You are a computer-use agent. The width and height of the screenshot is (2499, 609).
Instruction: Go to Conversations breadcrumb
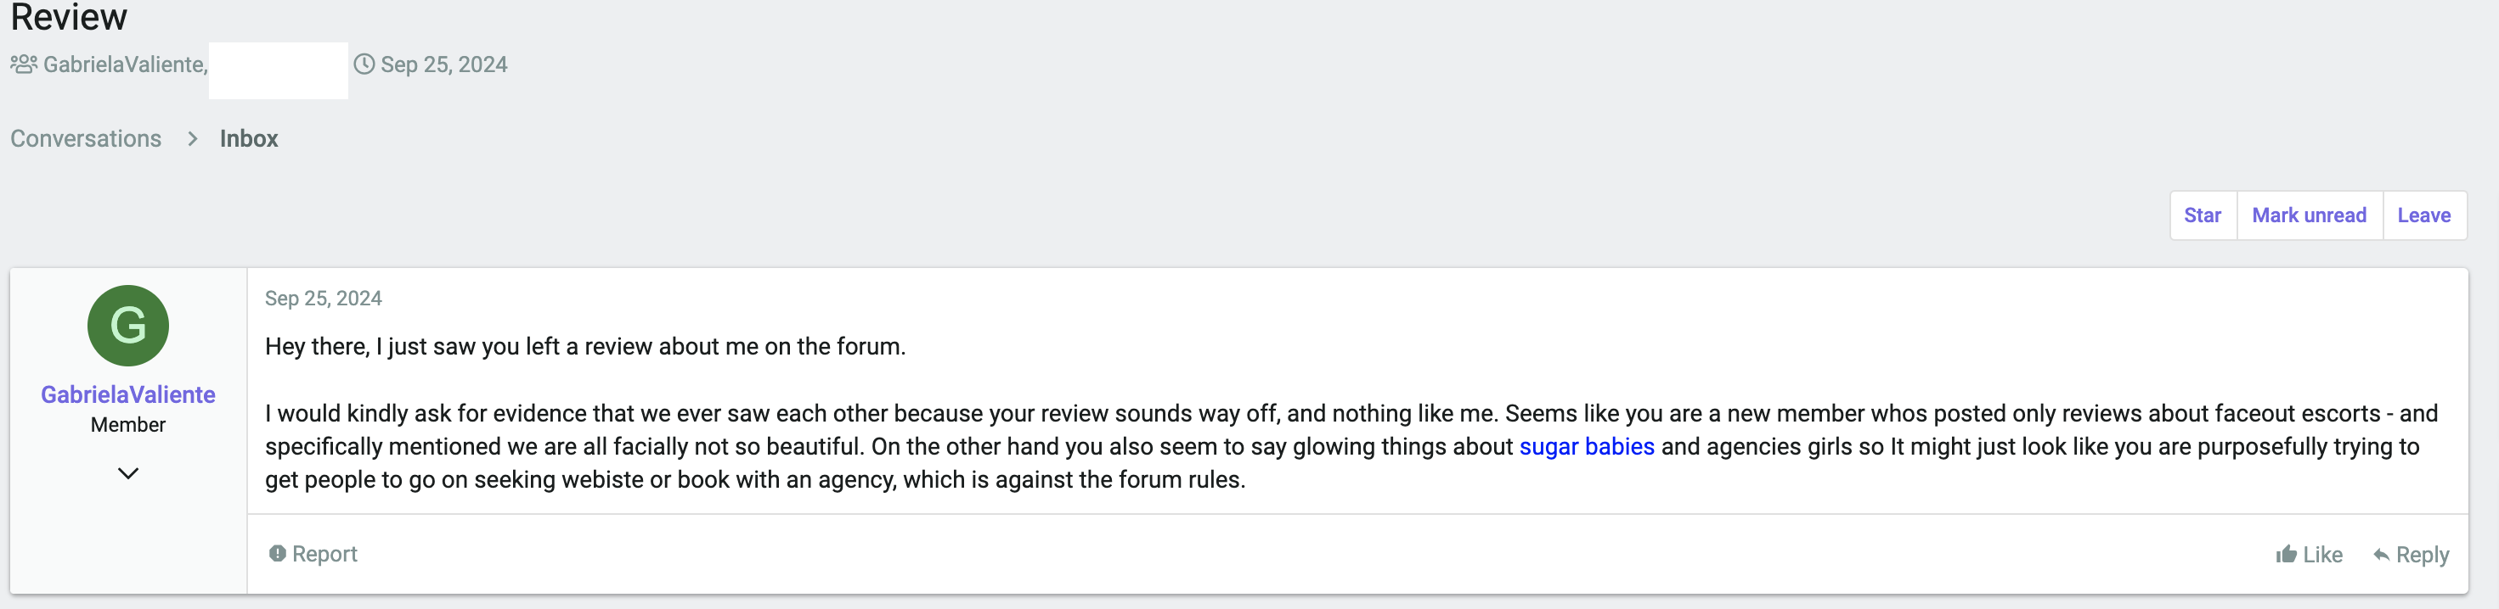(87, 139)
